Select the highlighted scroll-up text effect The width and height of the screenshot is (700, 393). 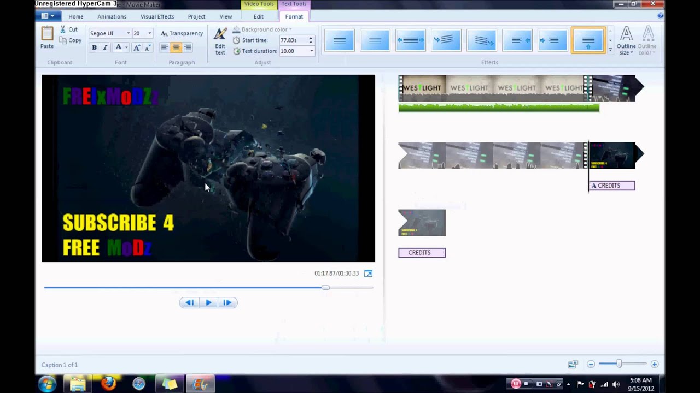point(588,40)
